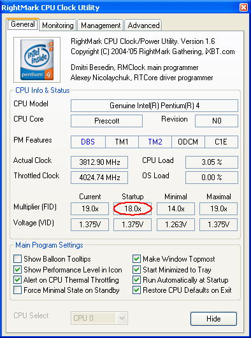Click the TM2 feature cell
The image size is (251, 338).
tap(155, 142)
